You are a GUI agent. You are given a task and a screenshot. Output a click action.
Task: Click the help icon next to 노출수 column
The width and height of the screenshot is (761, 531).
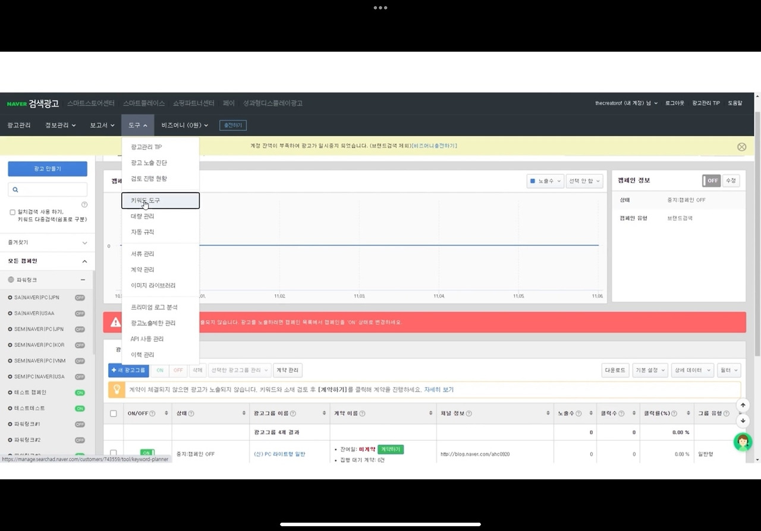[x=578, y=413]
